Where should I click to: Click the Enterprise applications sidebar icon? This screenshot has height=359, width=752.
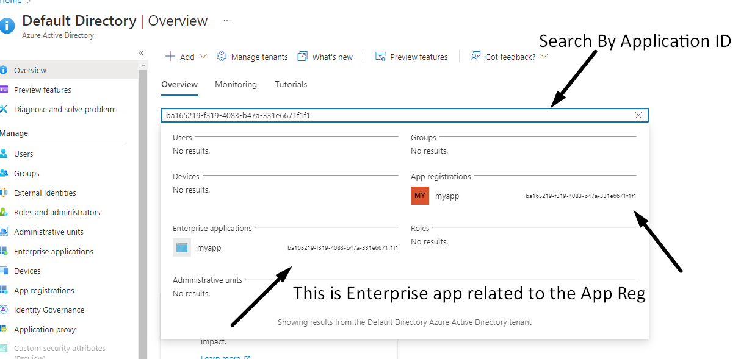click(4, 251)
